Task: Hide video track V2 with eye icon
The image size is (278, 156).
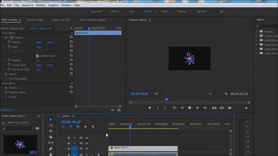Action: pos(87,143)
